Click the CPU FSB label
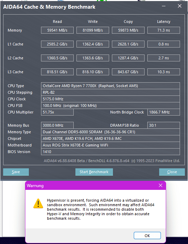 point(15,106)
